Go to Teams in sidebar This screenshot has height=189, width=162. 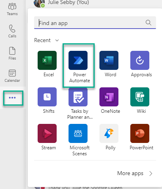tap(12, 9)
